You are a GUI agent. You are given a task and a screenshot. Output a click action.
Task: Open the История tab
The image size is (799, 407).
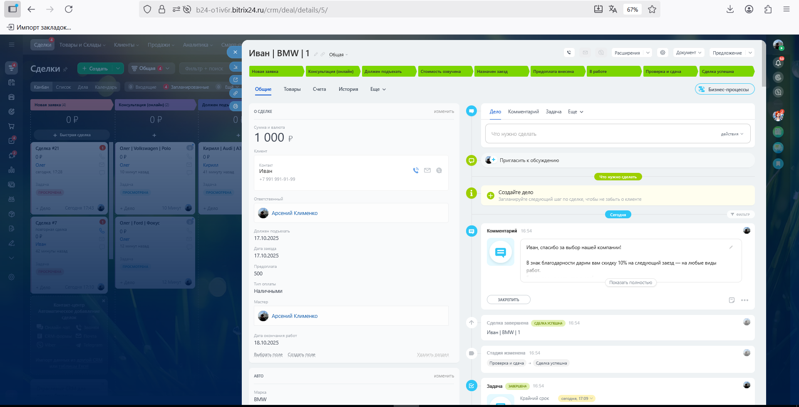click(348, 89)
